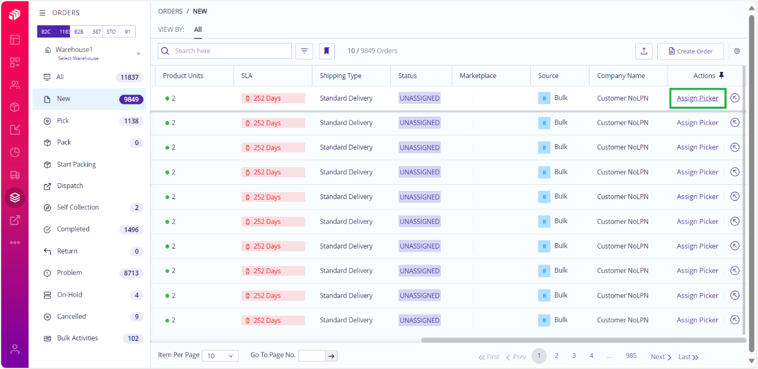Click the Next page link
The height and width of the screenshot is (369, 758).
point(661,357)
